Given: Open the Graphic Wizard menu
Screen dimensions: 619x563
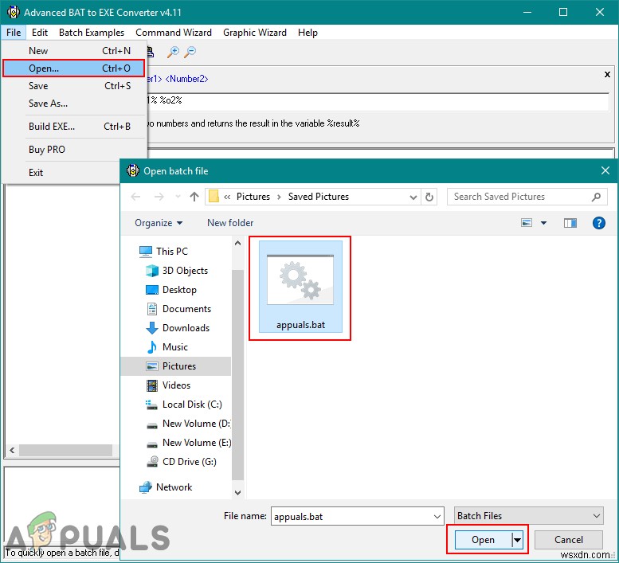Looking at the screenshot, I should click(255, 33).
